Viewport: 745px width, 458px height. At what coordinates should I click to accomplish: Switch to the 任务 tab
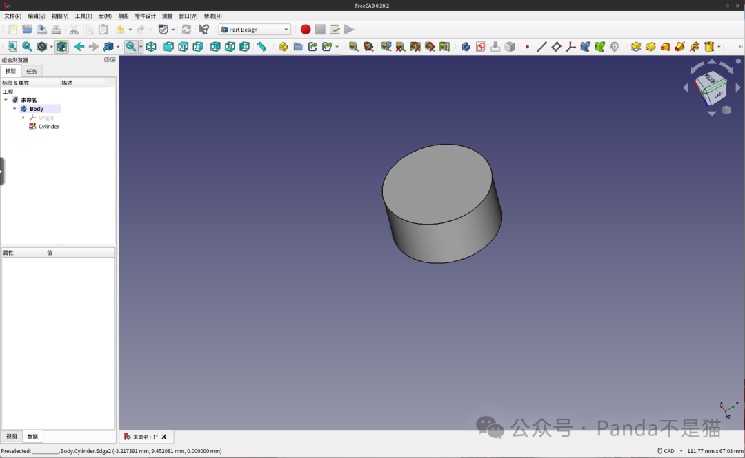coord(32,71)
